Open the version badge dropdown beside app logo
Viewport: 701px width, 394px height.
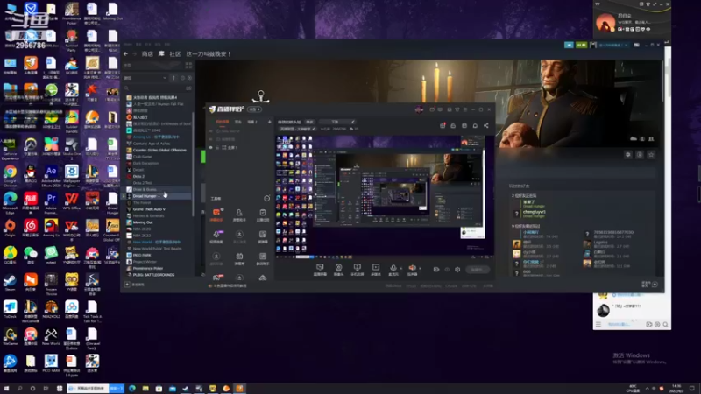(x=255, y=109)
